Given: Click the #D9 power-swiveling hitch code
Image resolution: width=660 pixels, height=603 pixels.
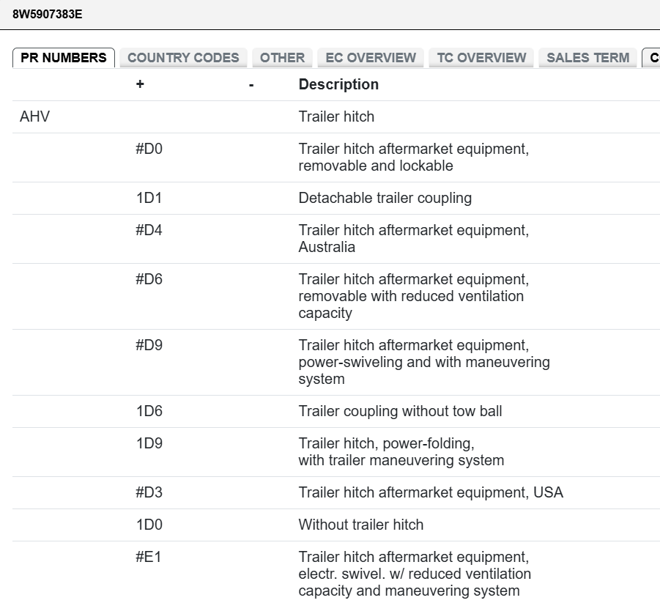Looking at the screenshot, I should point(149,345).
